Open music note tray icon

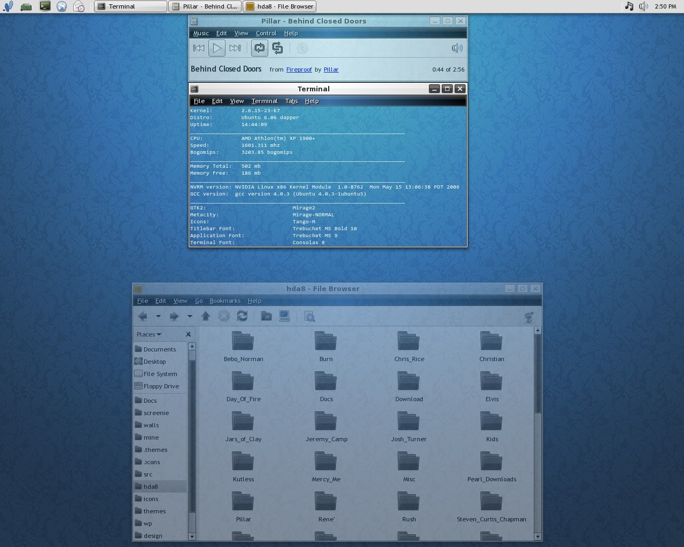point(629,6)
